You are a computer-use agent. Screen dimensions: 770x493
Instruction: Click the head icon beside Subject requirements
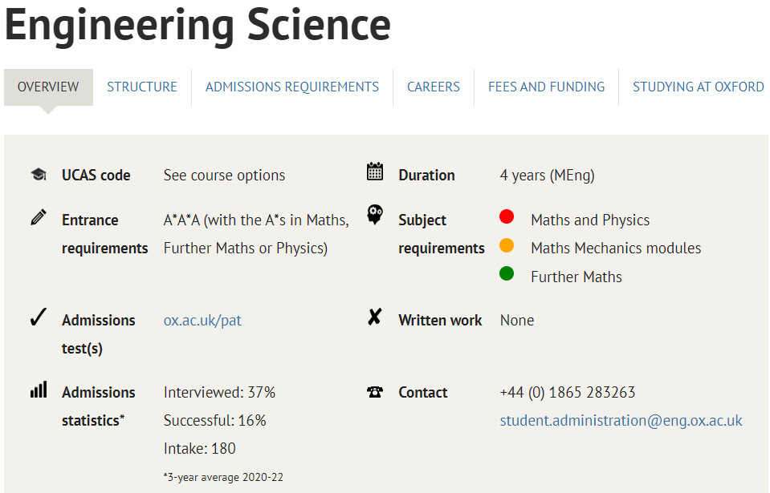coord(375,215)
